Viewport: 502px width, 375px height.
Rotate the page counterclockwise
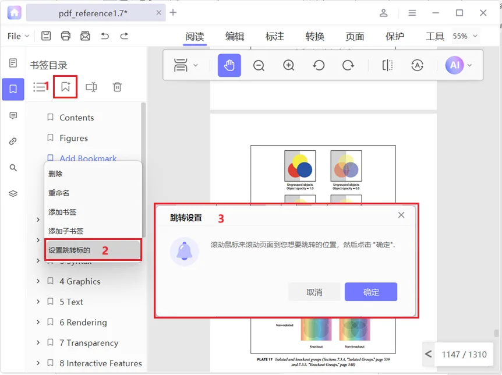tap(319, 65)
